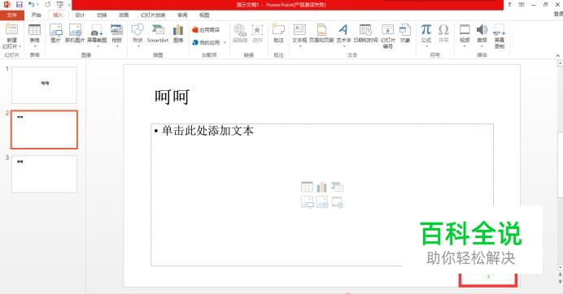Select slide 1 thumbnail
This screenshot has height=294, width=563.
coord(44,85)
